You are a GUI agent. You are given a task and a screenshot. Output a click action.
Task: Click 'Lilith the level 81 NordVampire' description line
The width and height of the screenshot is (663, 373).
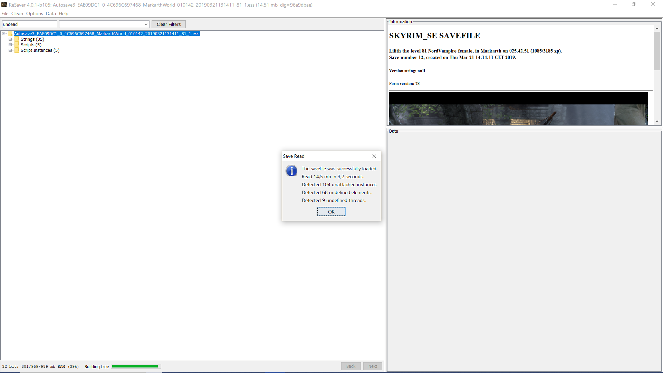(475, 51)
